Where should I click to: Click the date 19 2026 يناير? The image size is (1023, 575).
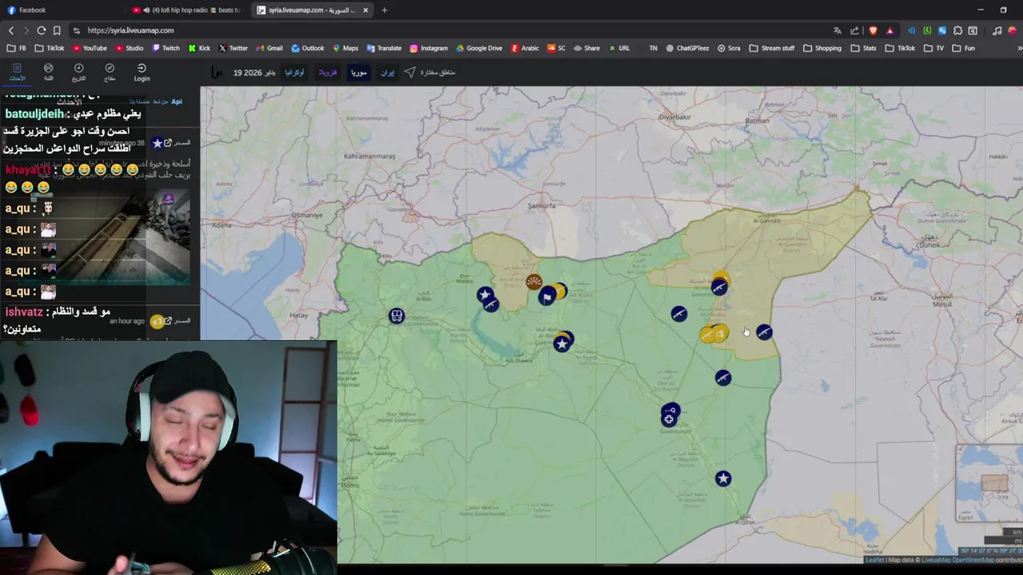point(254,73)
